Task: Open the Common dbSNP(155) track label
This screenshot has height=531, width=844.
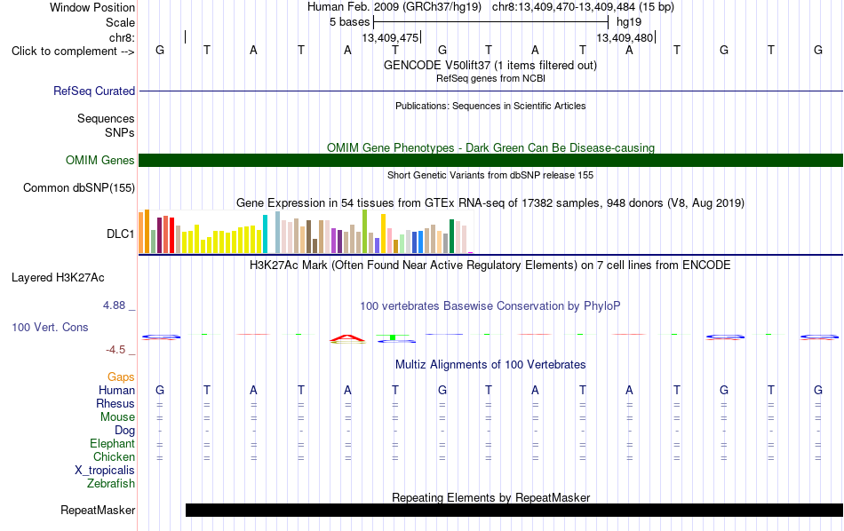Action: pos(78,187)
